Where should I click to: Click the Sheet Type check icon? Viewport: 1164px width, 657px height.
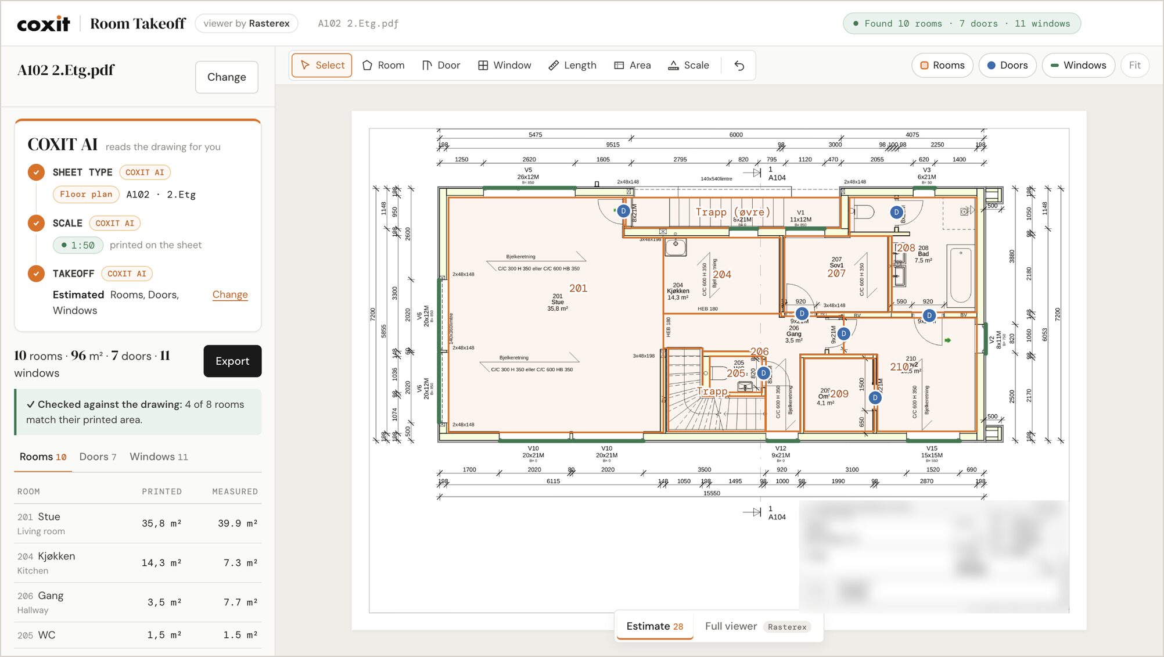click(x=36, y=172)
